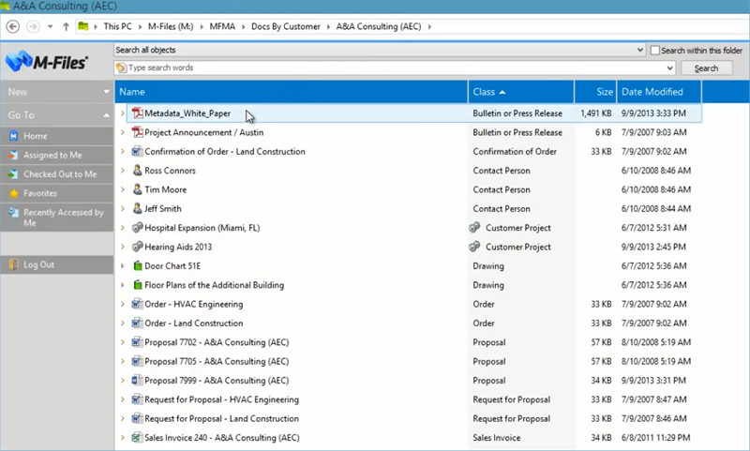Screen dimensions: 750x451
Task: Open the recent locations dropdown arrow
Action: 51,27
